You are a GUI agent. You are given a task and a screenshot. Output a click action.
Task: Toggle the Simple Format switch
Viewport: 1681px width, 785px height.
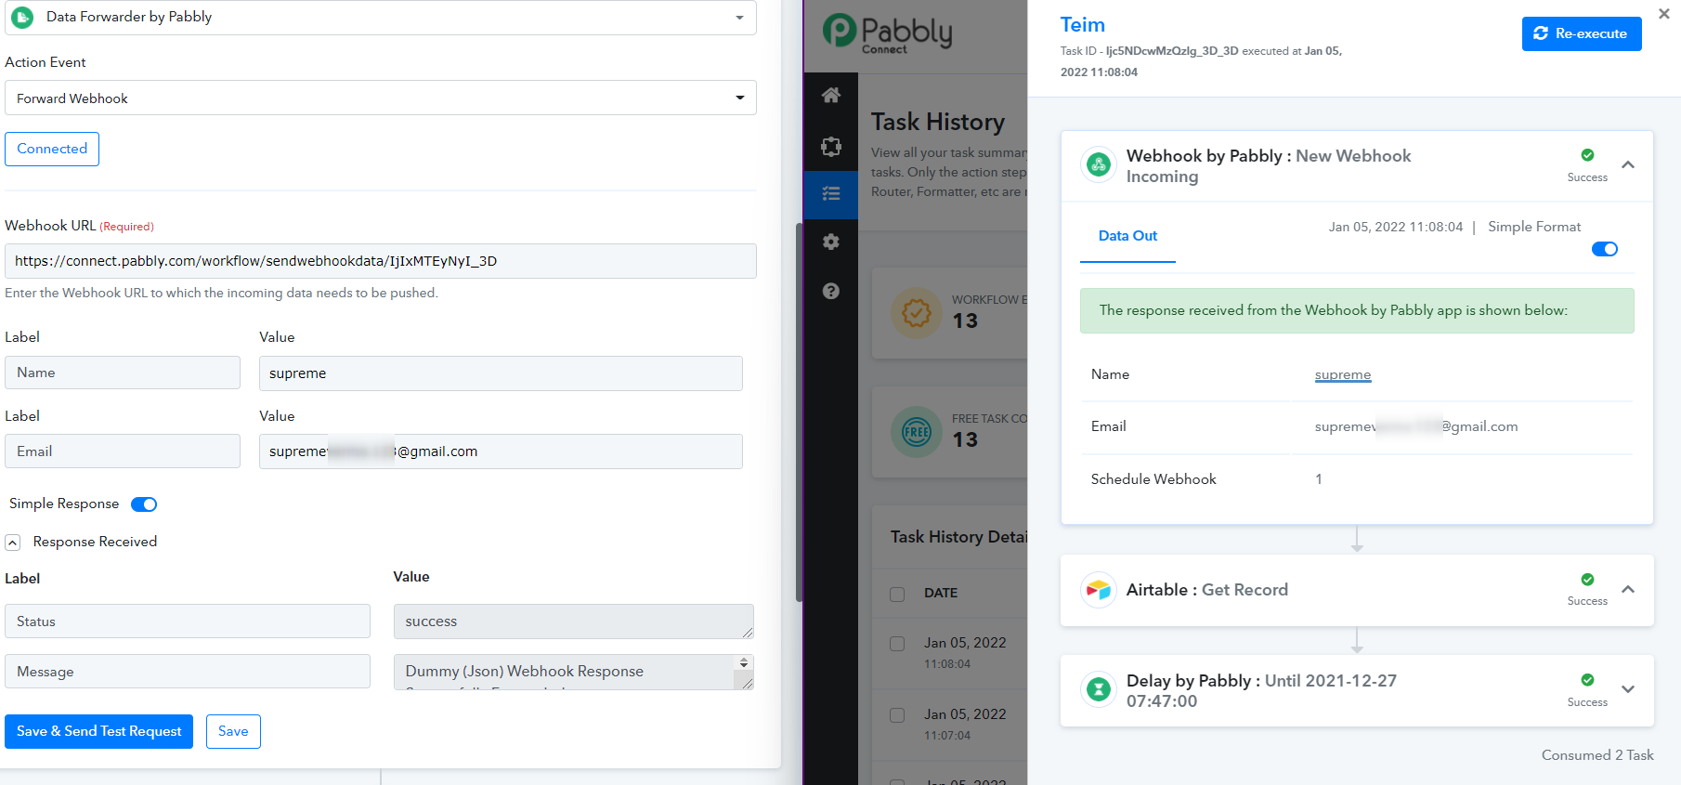click(x=1604, y=249)
